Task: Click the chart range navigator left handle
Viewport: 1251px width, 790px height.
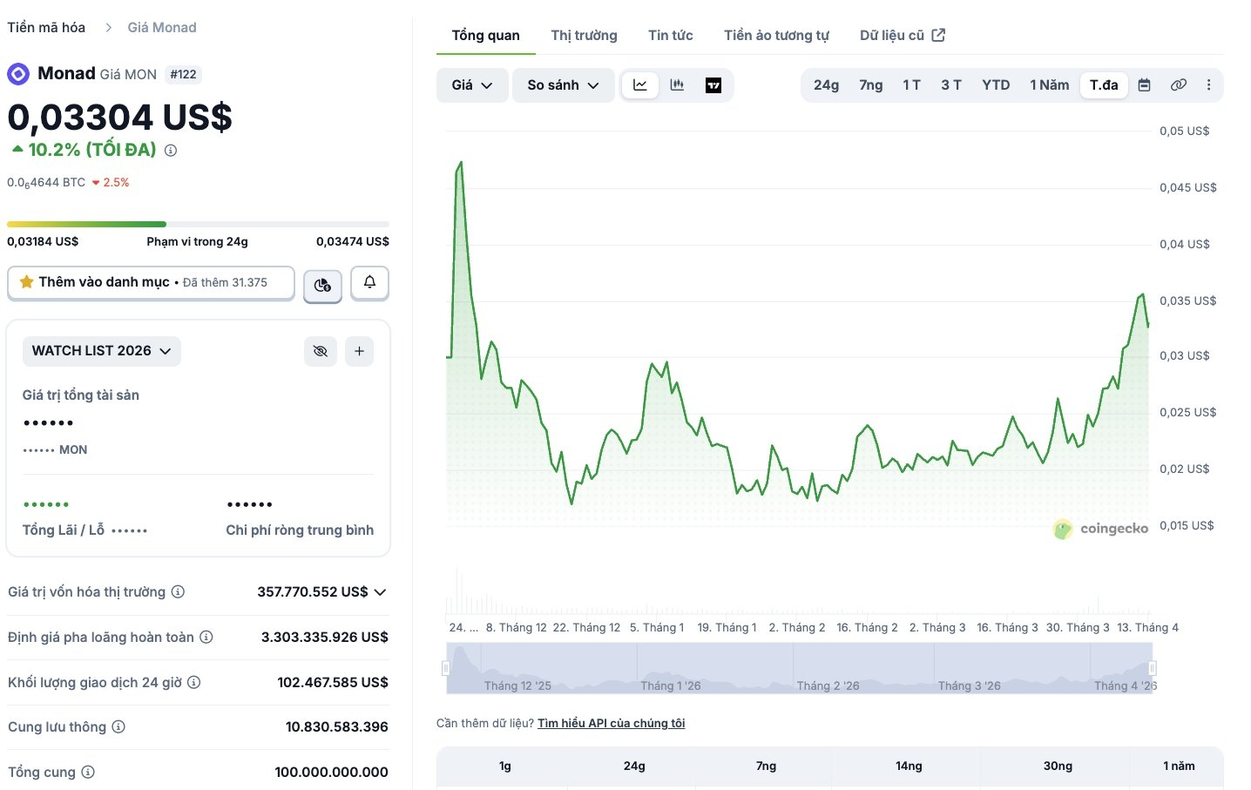Action: coord(446,668)
